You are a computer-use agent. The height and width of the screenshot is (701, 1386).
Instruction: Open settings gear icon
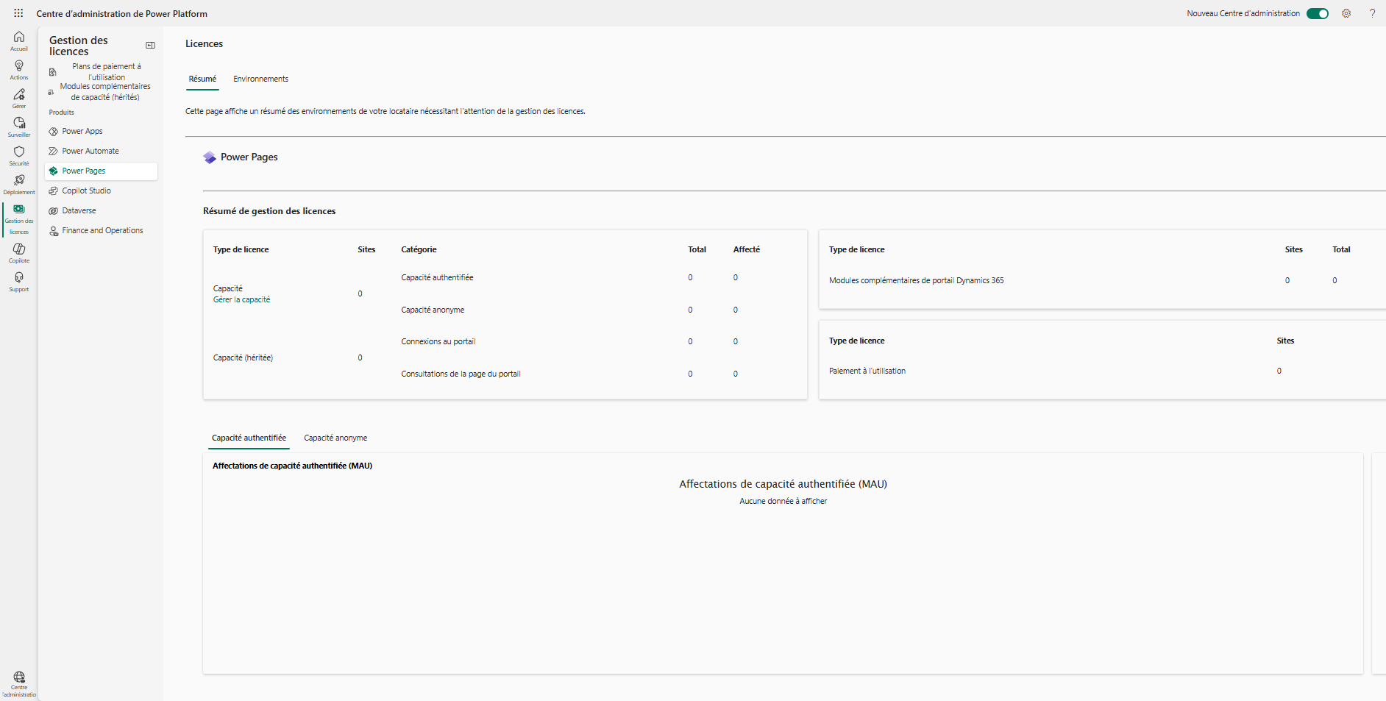(1346, 13)
